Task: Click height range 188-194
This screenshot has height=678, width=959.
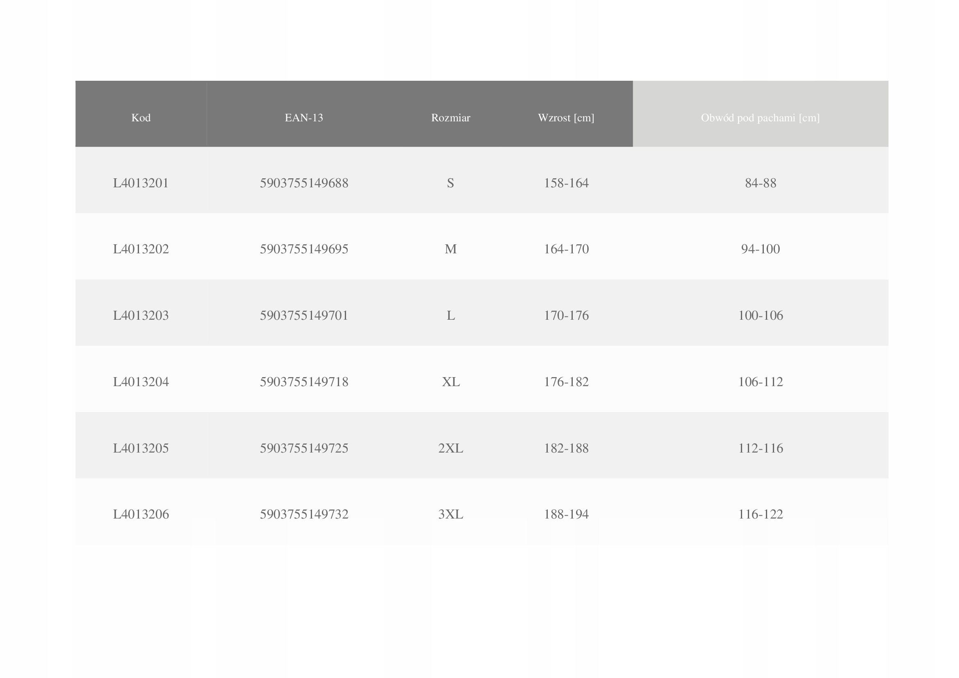Action: [566, 514]
